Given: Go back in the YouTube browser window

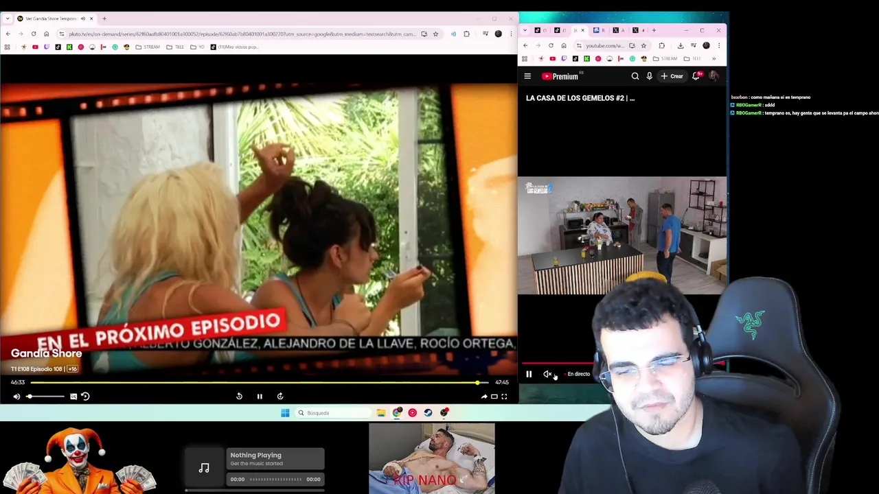Looking at the screenshot, I should (x=525, y=45).
